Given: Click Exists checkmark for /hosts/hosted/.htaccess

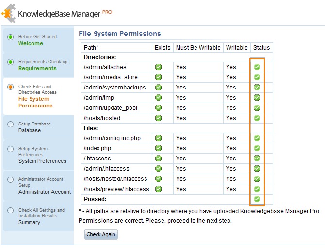Looking at the screenshot, I should point(158,178).
